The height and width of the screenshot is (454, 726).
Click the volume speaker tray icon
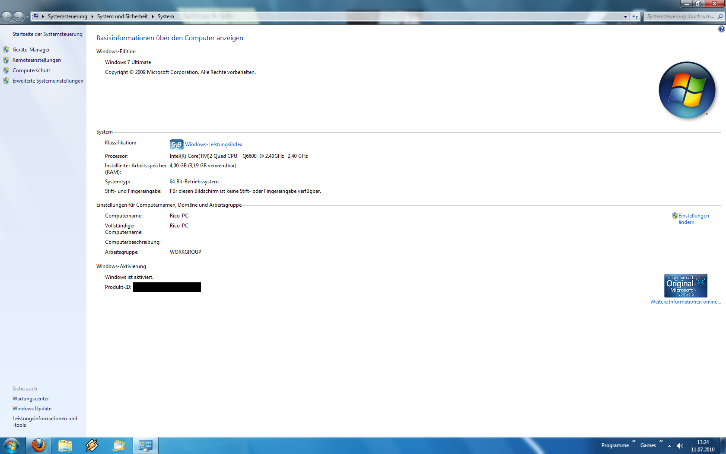point(680,446)
